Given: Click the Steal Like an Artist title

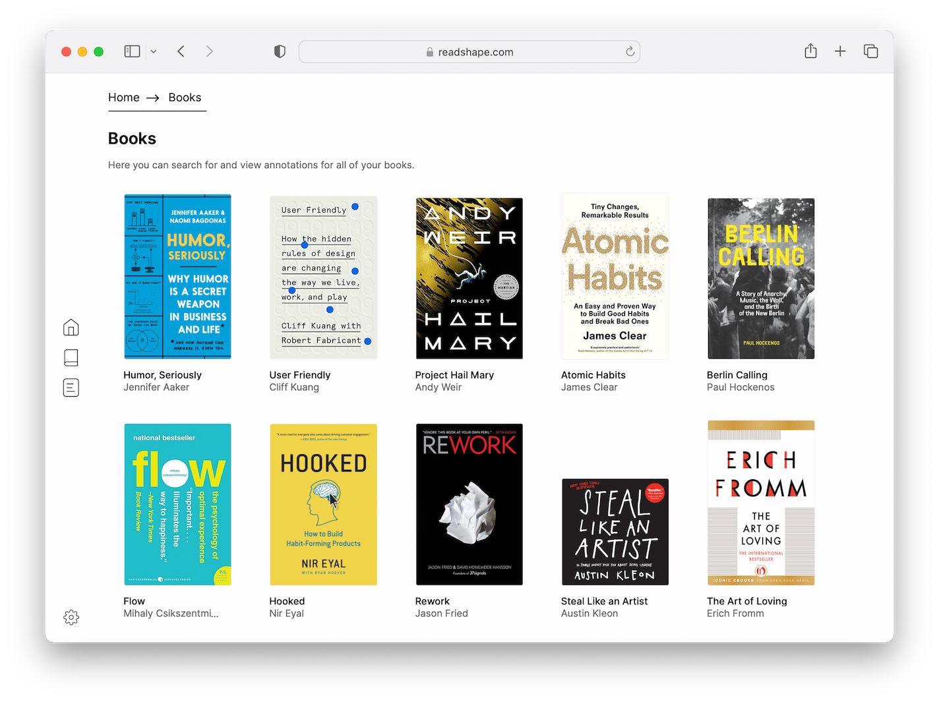Looking at the screenshot, I should 604,601.
